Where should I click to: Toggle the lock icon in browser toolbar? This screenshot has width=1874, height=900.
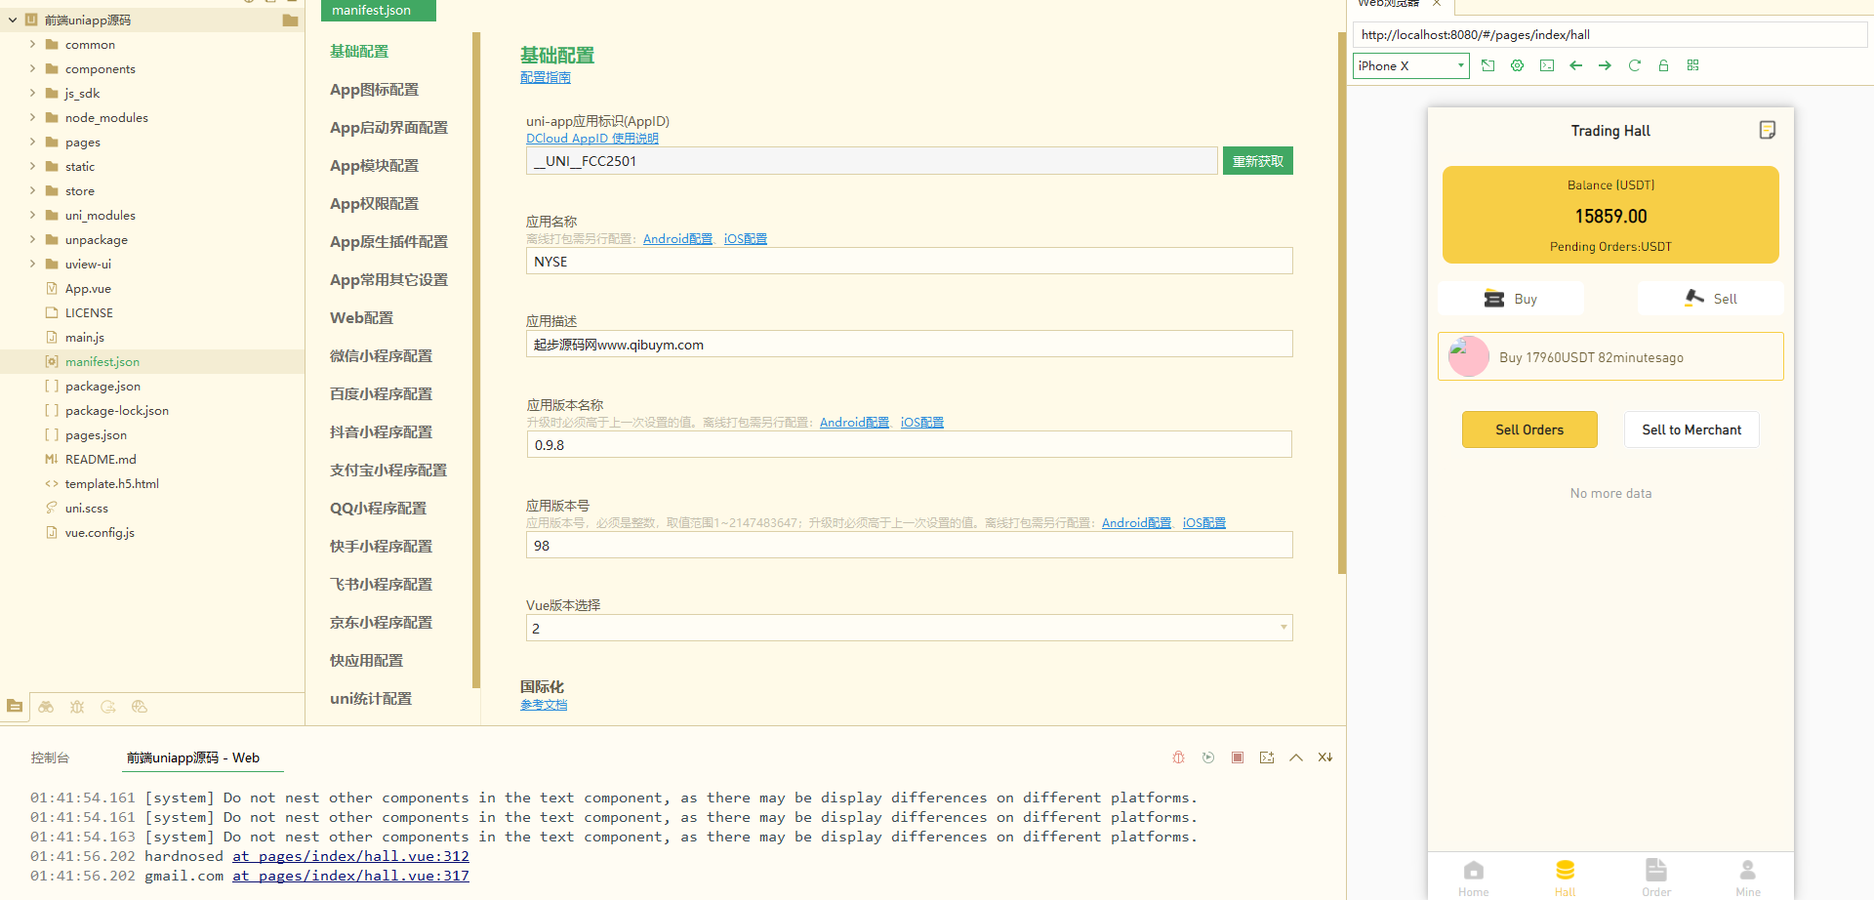tap(1663, 65)
